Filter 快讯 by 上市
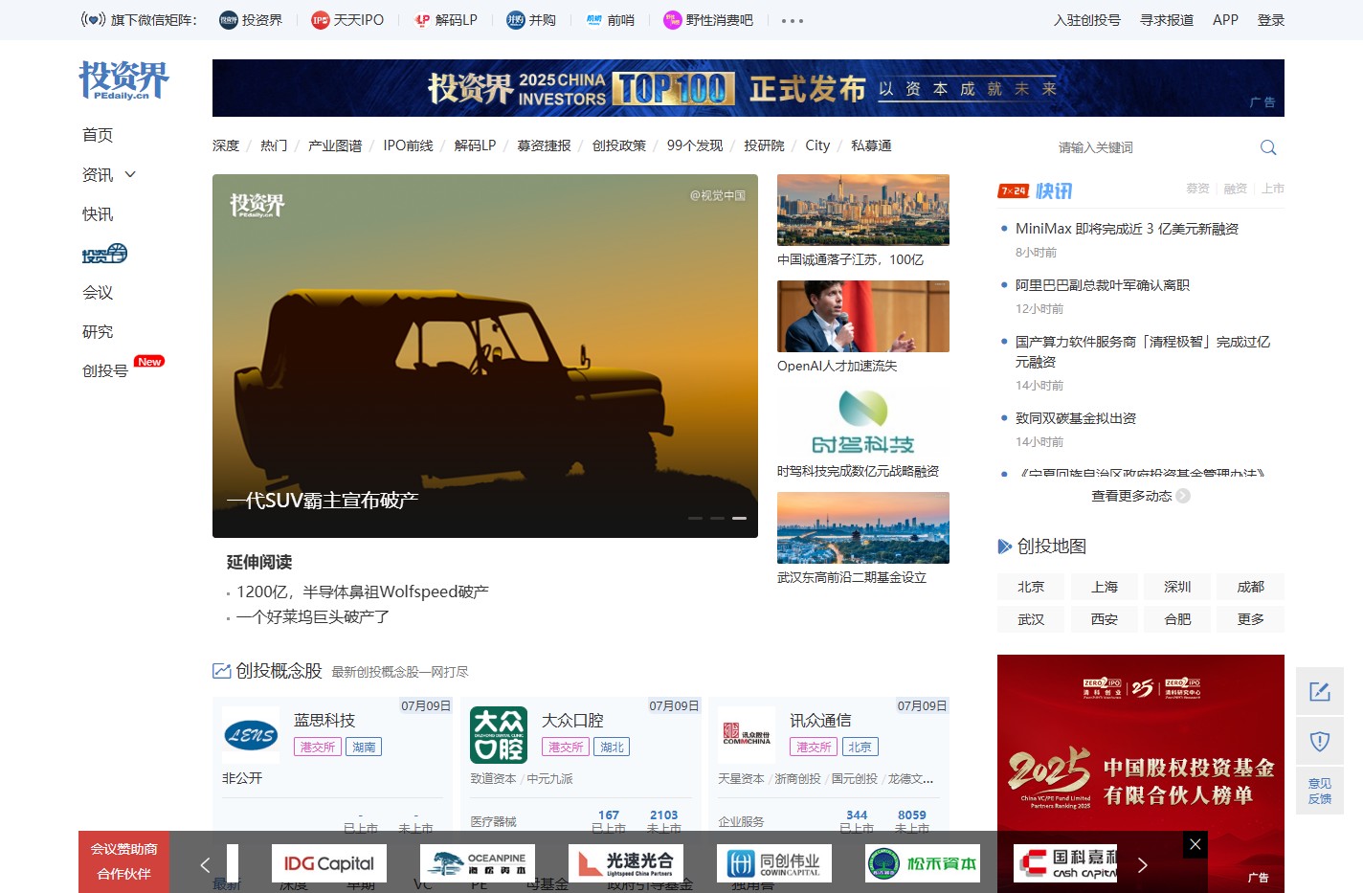Image resolution: width=1363 pixels, height=893 pixels. [x=1272, y=189]
